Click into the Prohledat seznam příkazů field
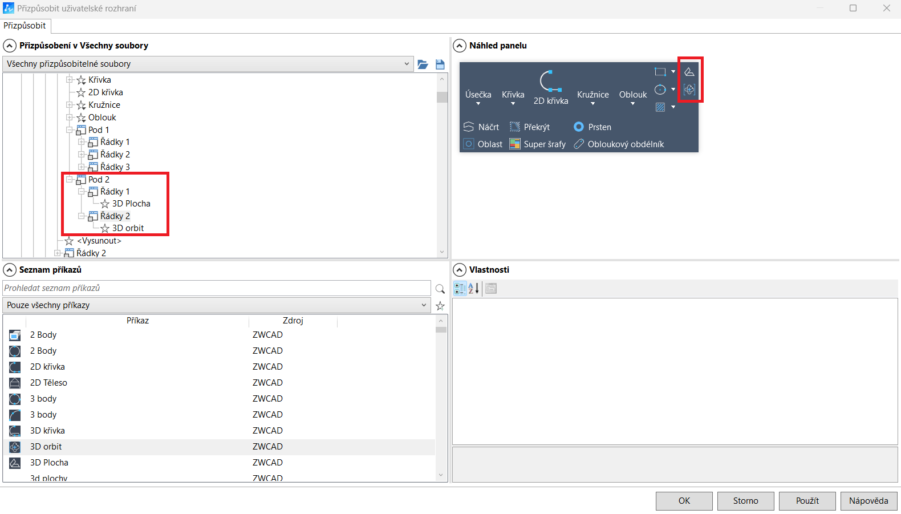This screenshot has height=514, width=901. point(217,288)
